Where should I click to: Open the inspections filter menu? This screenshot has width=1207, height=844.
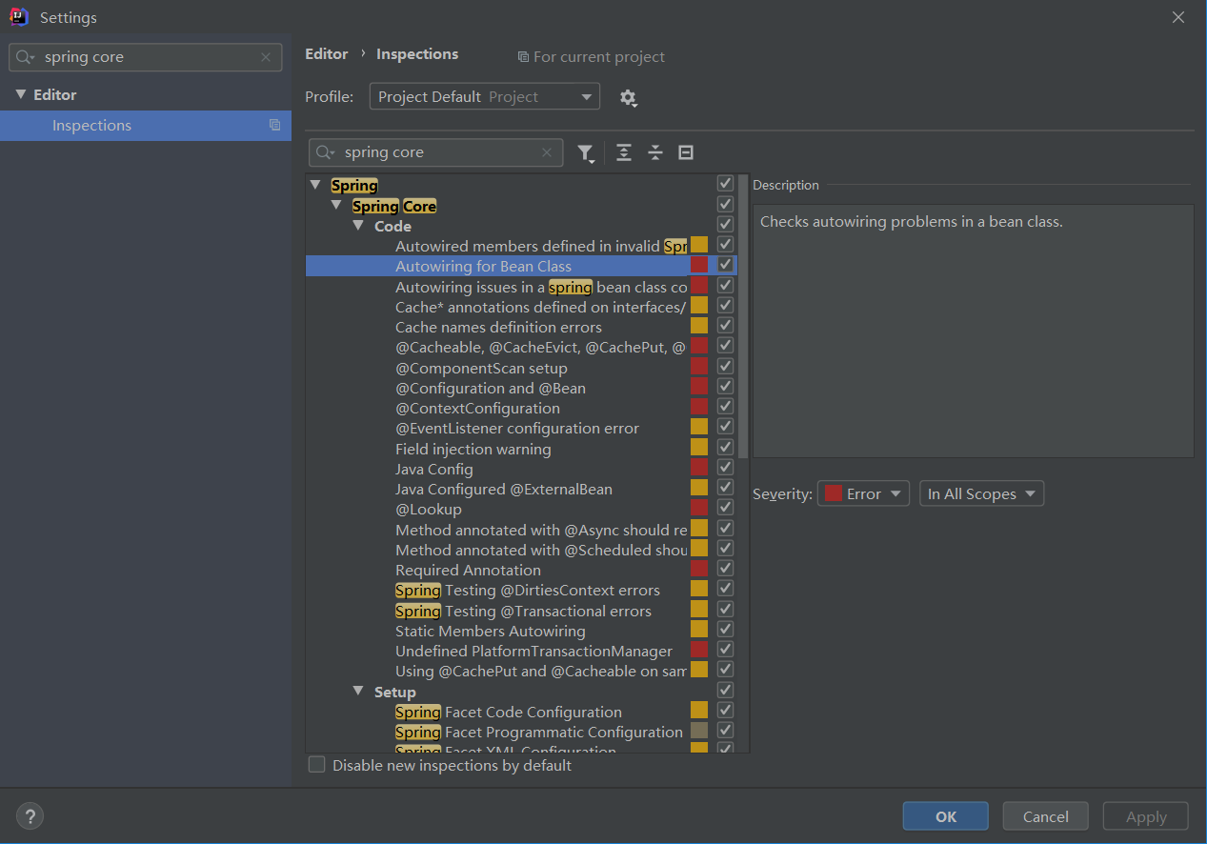pos(587,152)
